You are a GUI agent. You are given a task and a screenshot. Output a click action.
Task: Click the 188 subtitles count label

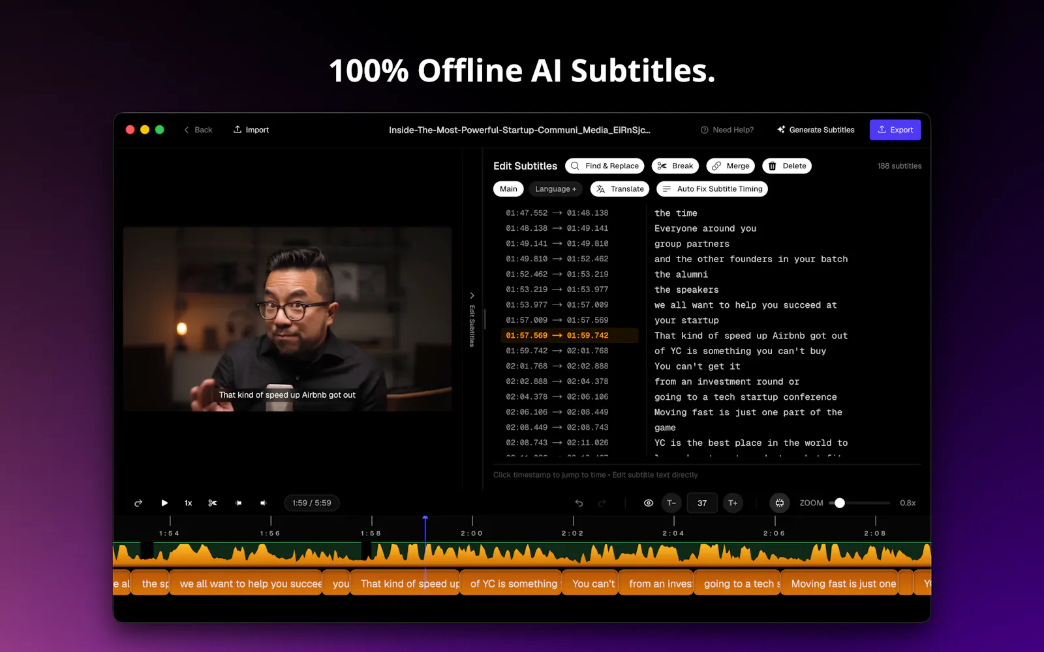point(899,166)
